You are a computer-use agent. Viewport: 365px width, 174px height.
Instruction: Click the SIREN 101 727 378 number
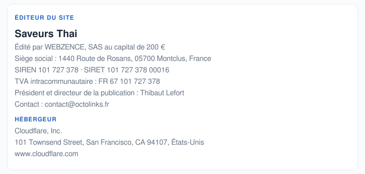(x=47, y=70)
